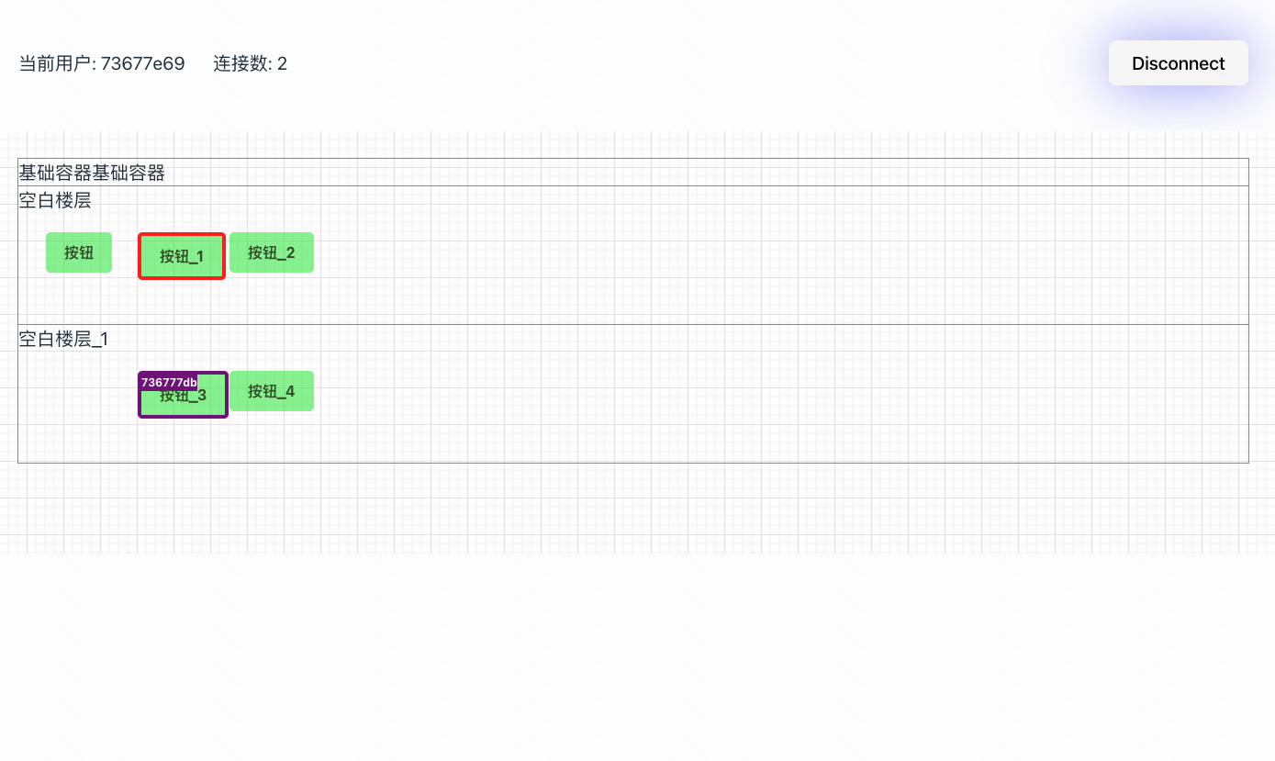Click the 空白楼层 floor title

[x=55, y=200]
